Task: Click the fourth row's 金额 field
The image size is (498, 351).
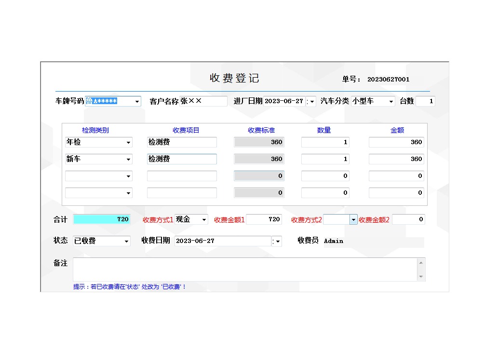Action: point(396,192)
